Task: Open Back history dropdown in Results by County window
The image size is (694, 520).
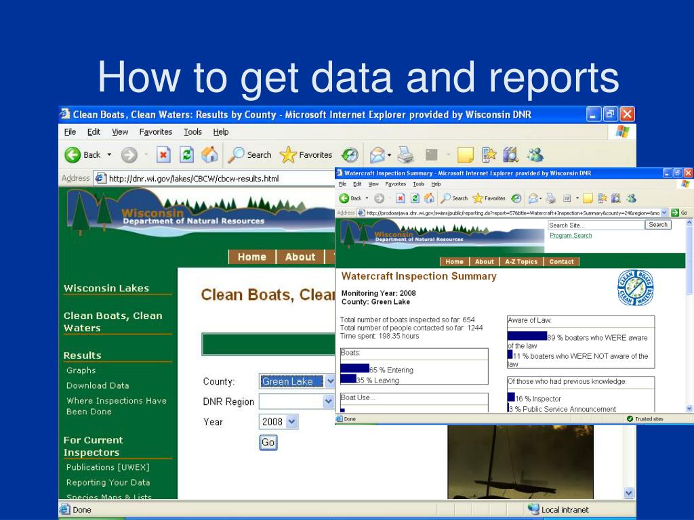Action: click(x=109, y=155)
